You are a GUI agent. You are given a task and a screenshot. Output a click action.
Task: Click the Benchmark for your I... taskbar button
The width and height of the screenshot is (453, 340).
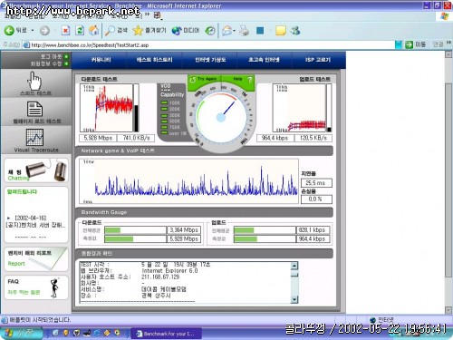coord(167,334)
